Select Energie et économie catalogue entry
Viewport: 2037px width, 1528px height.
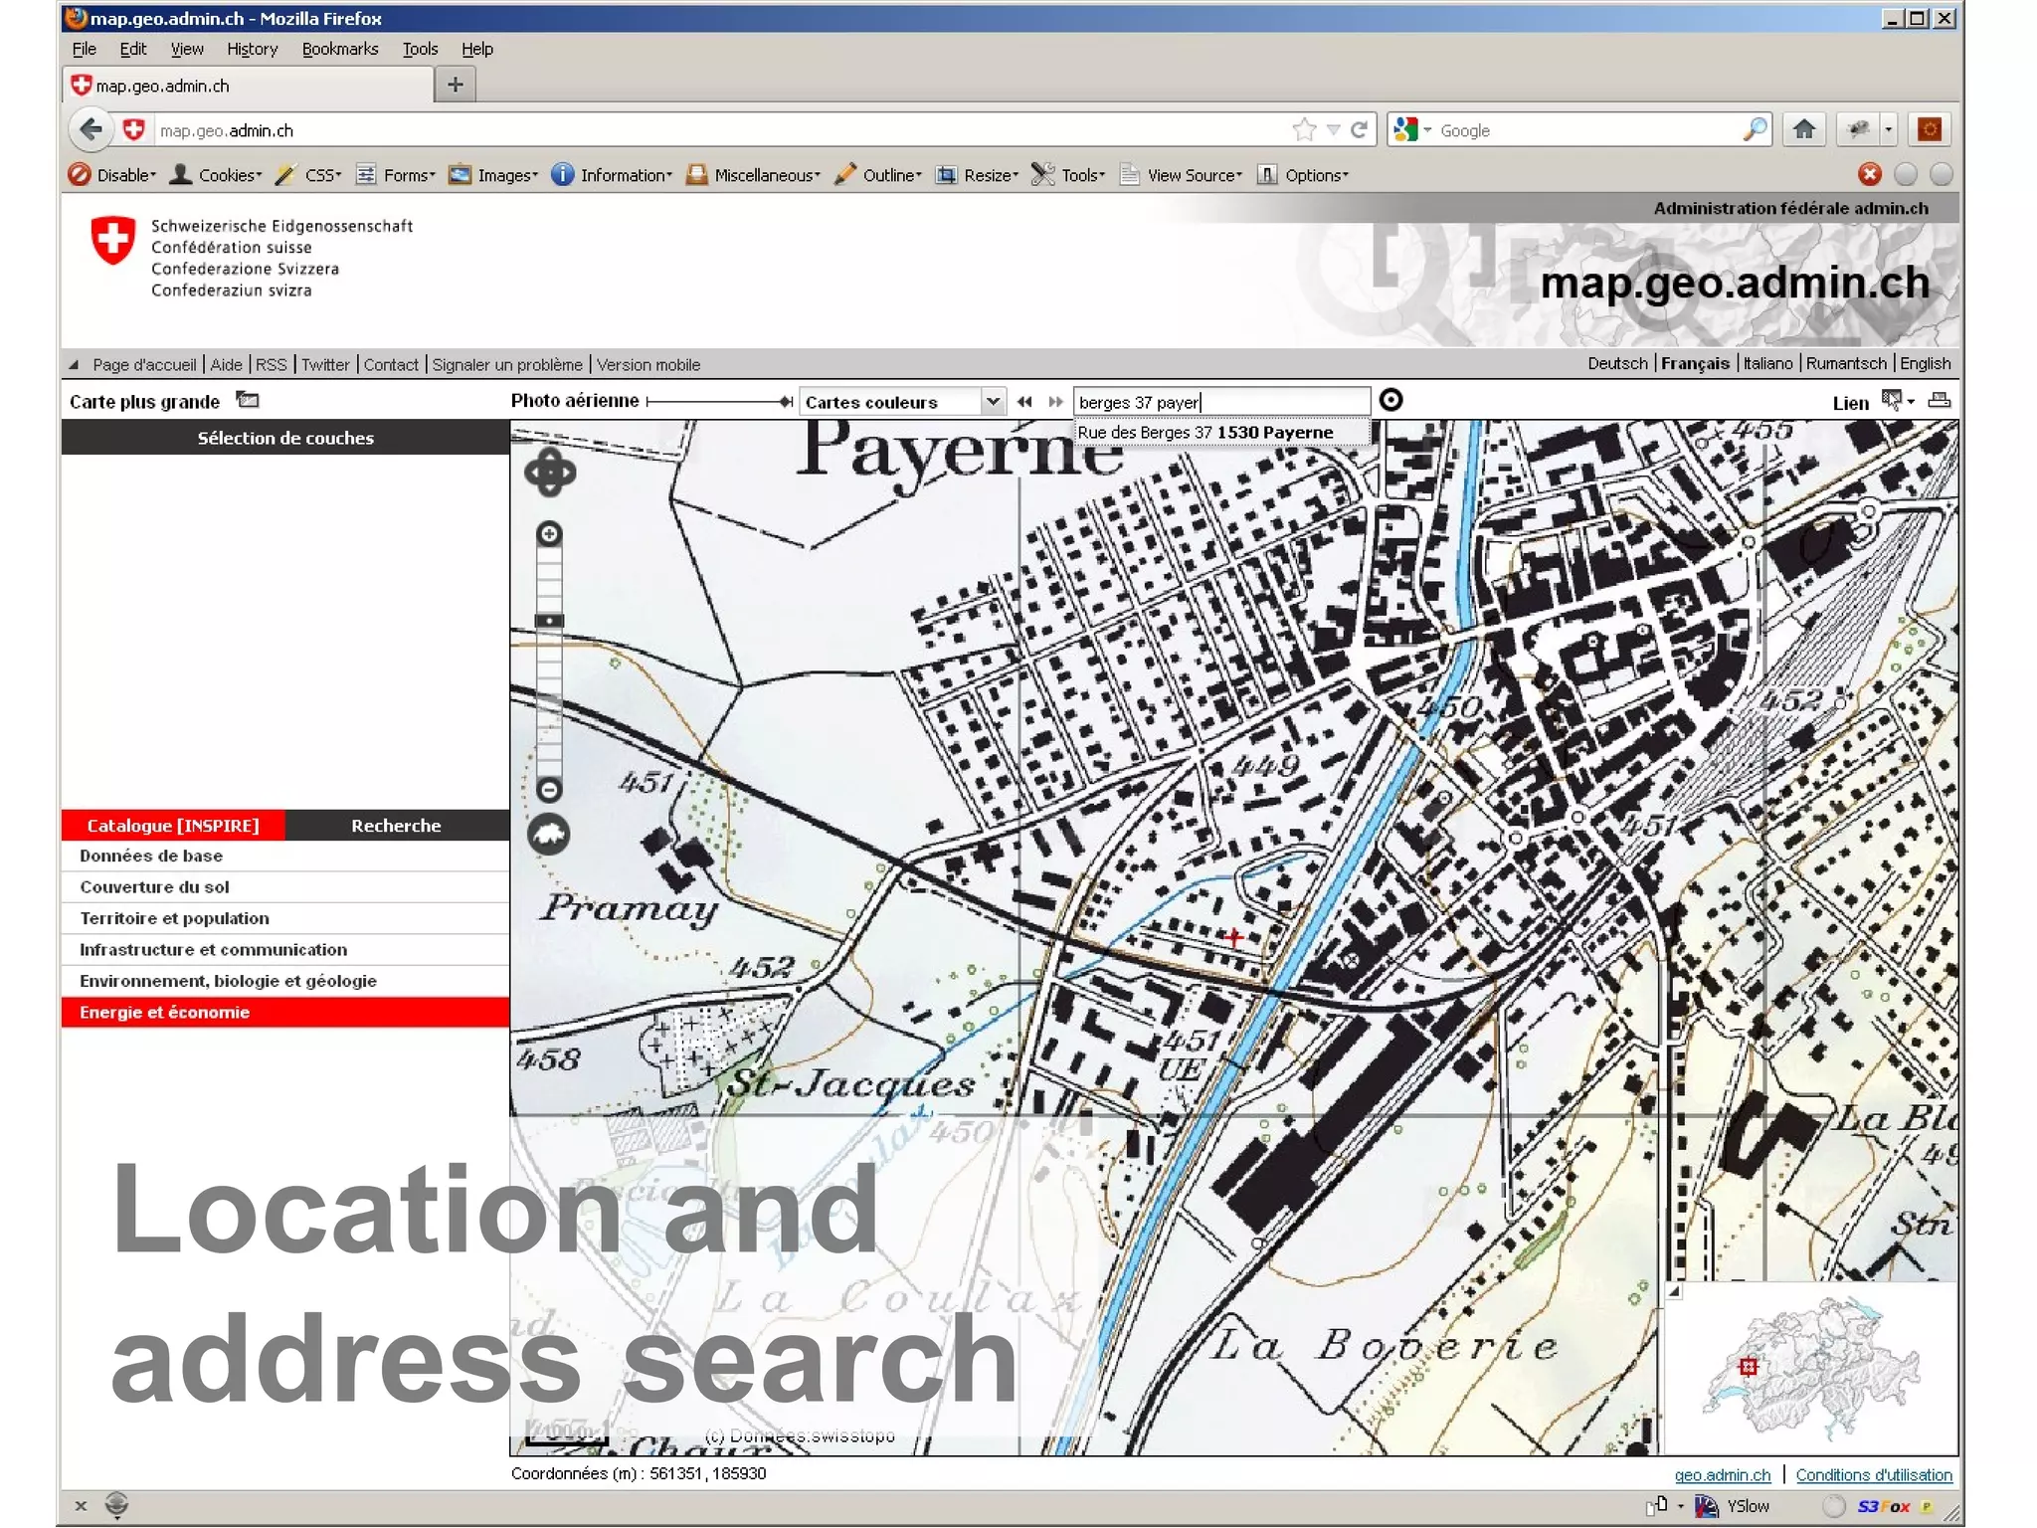[x=285, y=1012]
